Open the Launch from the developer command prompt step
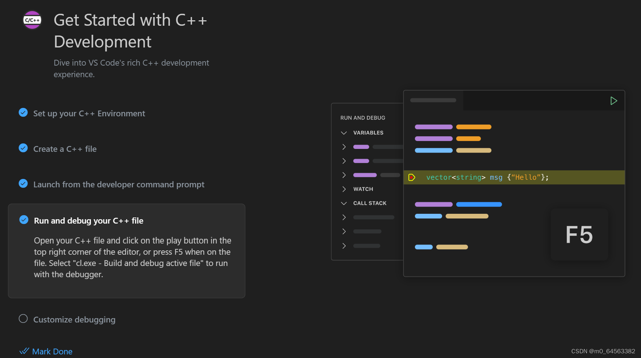This screenshot has height=358, width=641. 119,184
